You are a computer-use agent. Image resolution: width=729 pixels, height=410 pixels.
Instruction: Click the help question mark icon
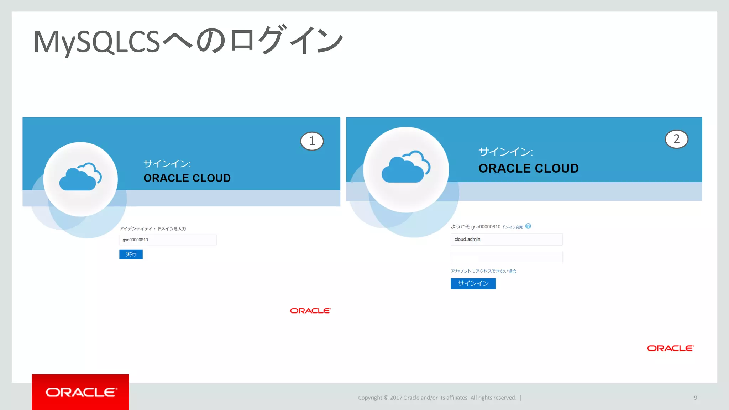(528, 226)
